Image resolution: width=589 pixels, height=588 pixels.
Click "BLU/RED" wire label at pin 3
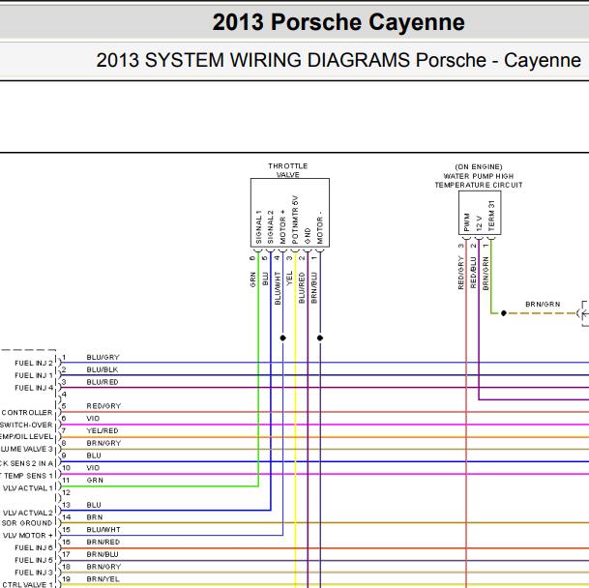click(x=103, y=382)
